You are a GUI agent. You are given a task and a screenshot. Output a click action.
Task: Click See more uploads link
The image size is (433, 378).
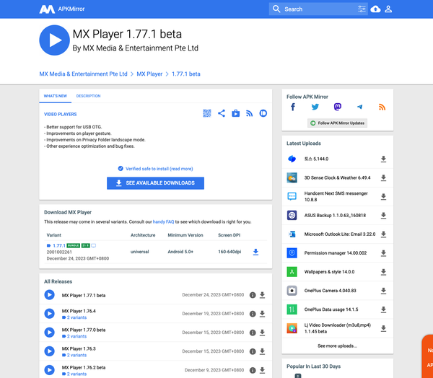(337, 346)
